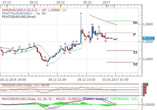Screen dimensions: 157x110
Task: Click the S2 support level label
Action: click(135, 64)
